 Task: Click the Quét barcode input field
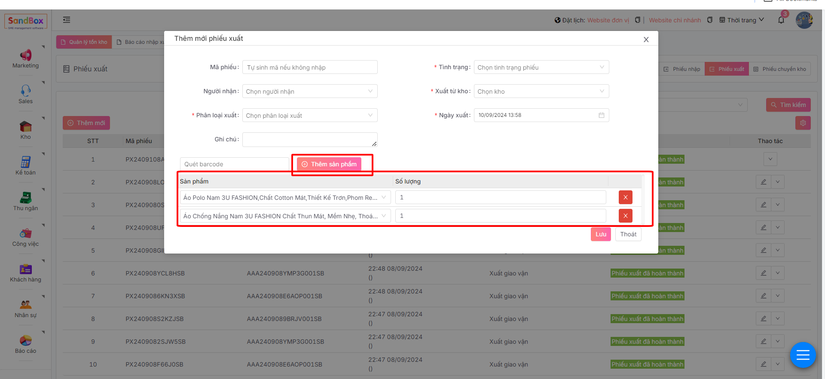234,164
